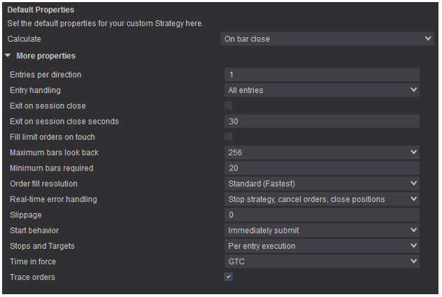The image size is (442, 297).
Task: Uncheck the Trace orders checkbox
Action: tap(229, 277)
